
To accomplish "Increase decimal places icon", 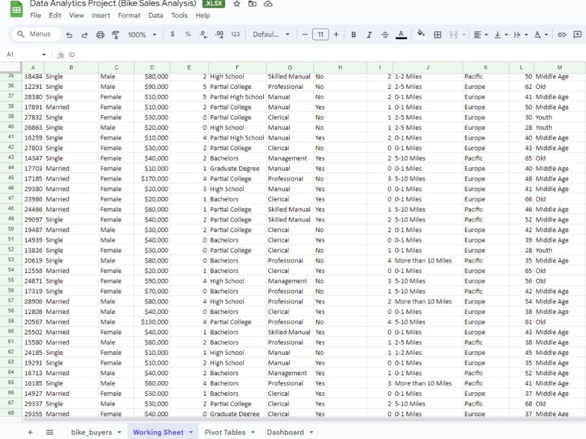I will pyautogui.click(x=219, y=35).
